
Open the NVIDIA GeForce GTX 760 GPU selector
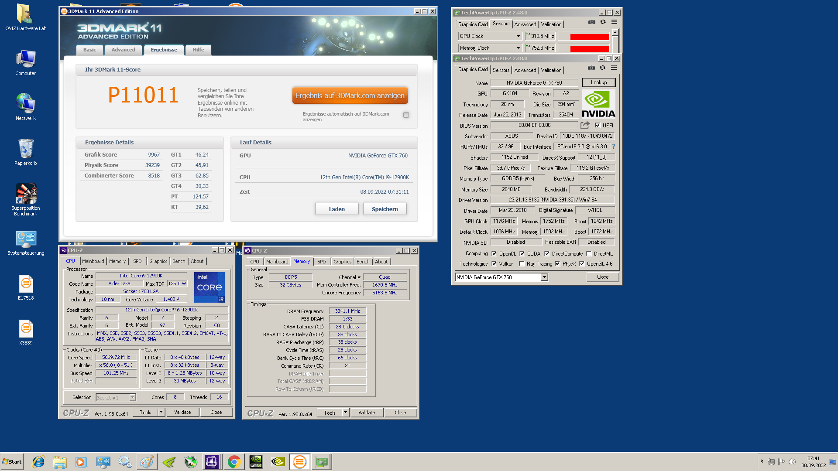(501, 277)
